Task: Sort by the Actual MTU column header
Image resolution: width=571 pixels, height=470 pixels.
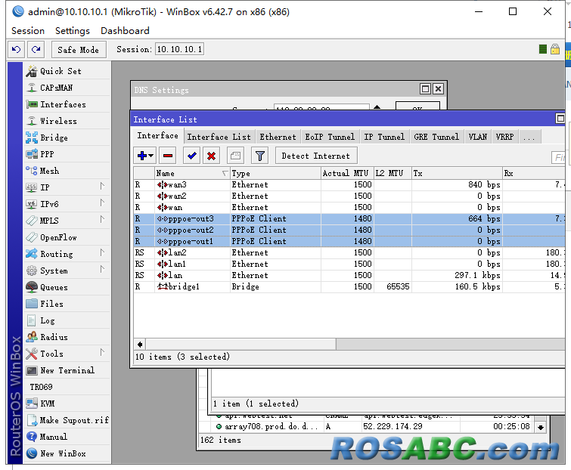Action: (x=347, y=173)
